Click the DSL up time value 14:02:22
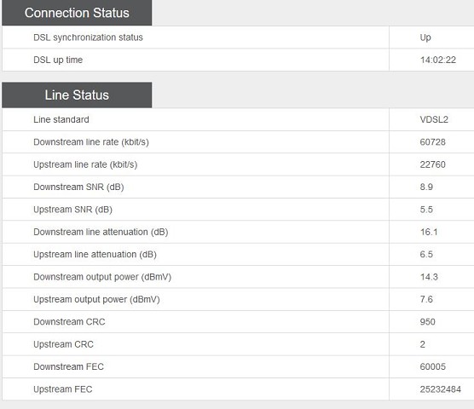This screenshot has width=474, height=409. coord(437,60)
